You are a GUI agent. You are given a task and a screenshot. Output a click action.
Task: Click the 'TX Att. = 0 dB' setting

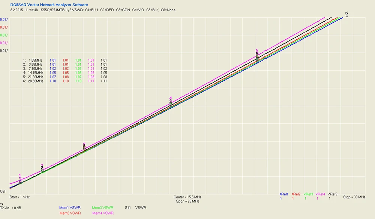point(10,208)
